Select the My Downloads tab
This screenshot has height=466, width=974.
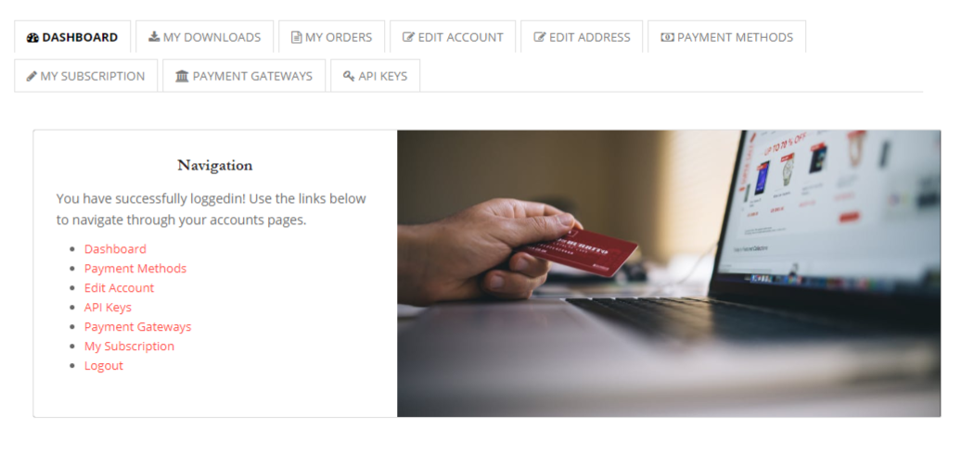click(205, 37)
